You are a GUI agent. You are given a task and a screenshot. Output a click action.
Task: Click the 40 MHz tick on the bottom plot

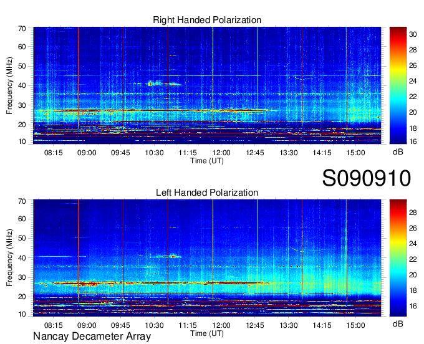pos(22,258)
